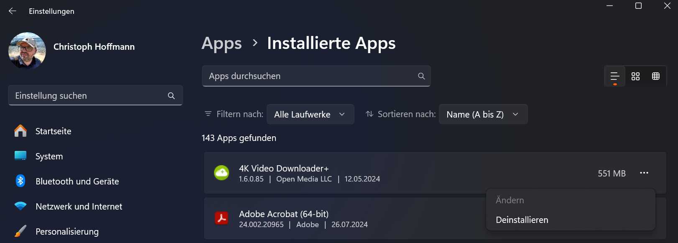Screen dimensions: 678x243
Task: Select Bluetooth und Geräte in the sidebar
Action: coord(77,181)
